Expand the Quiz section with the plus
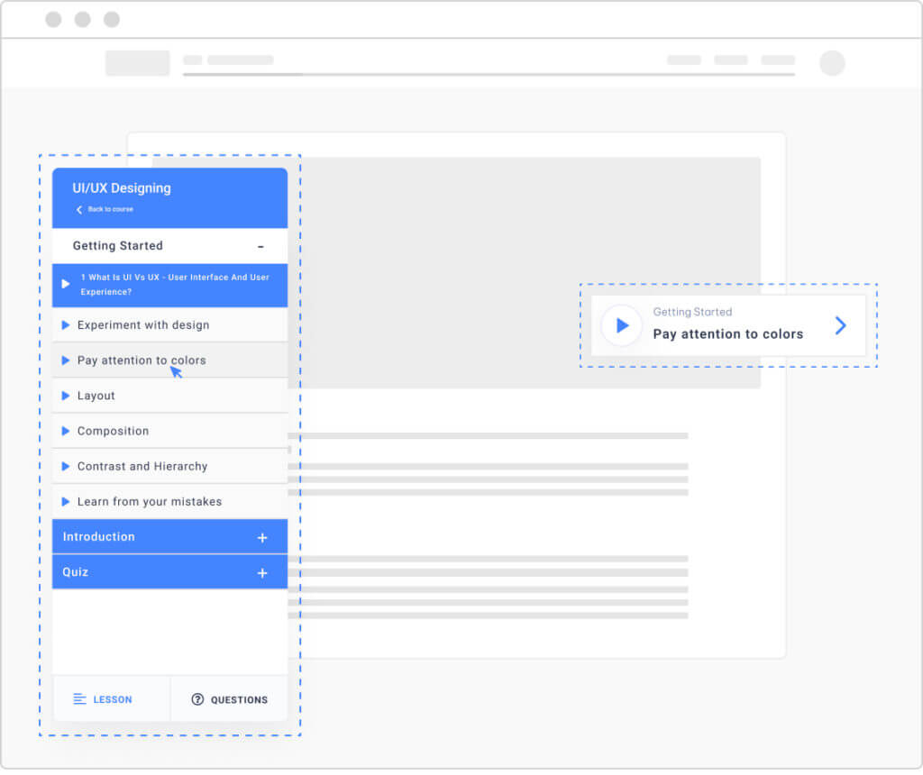 (x=262, y=572)
